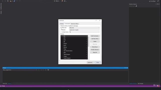Select Build in the preview list

(74, 45)
